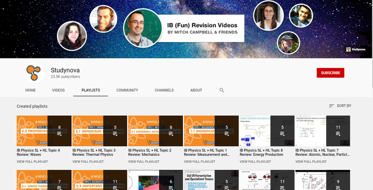Select the CHANNELS tab
This screenshot has height=190, width=373.
pyautogui.click(x=164, y=90)
